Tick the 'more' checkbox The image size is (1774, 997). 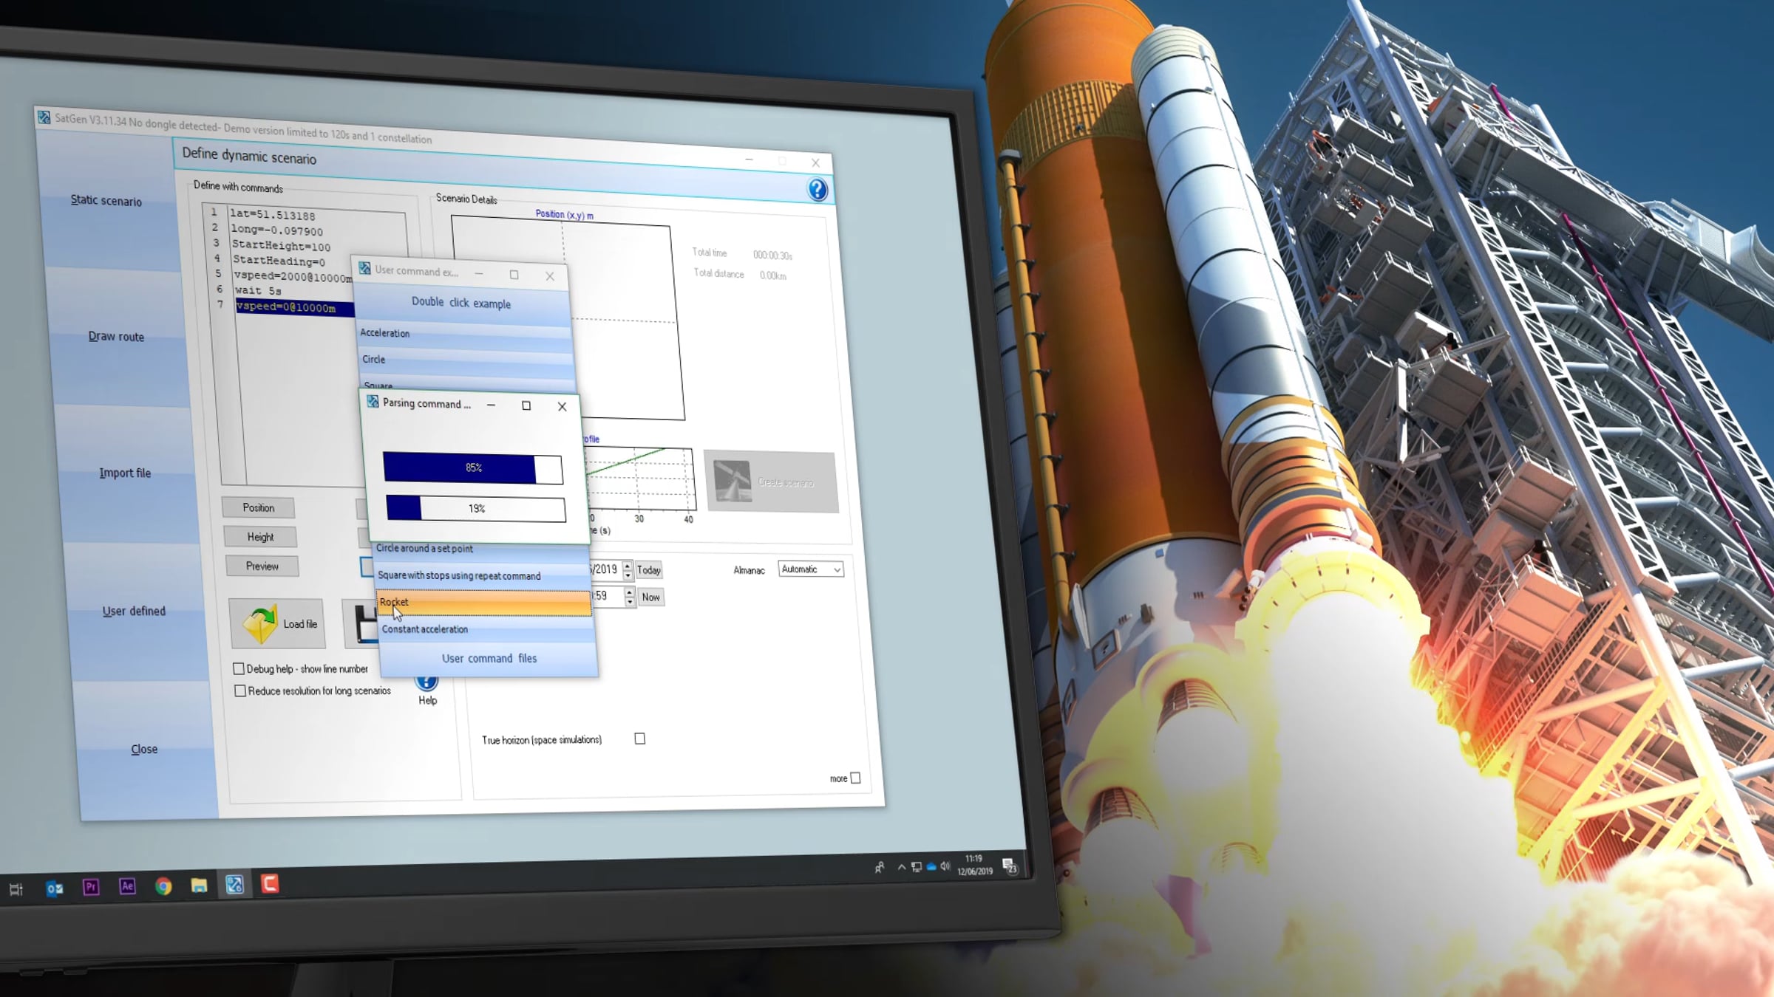(856, 778)
